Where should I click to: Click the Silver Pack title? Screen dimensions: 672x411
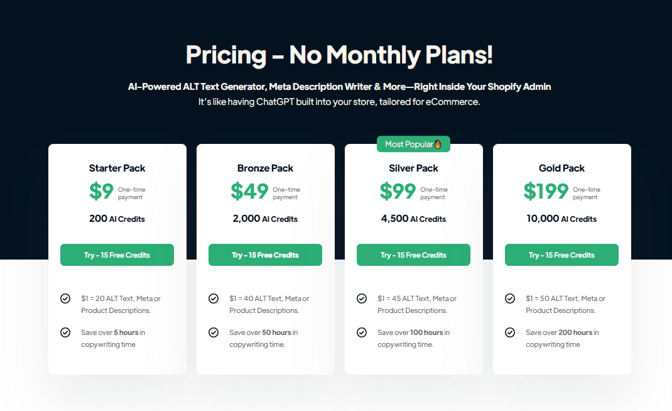tap(413, 168)
